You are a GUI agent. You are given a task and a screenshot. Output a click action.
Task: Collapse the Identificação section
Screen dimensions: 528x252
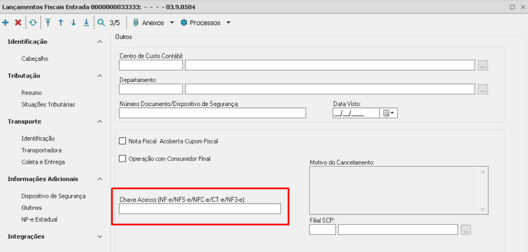click(99, 42)
